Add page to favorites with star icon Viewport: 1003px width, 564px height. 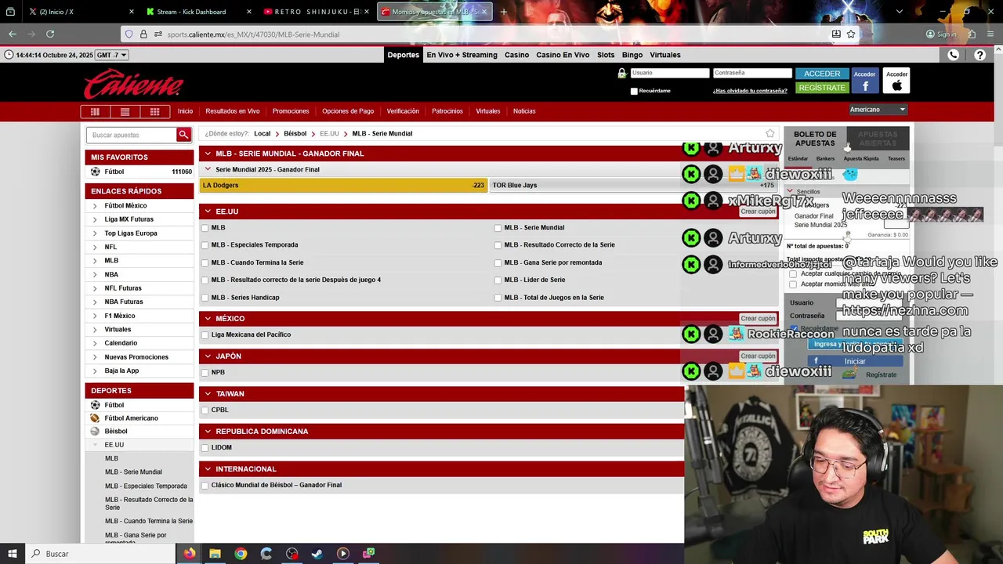[x=770, y=133]
